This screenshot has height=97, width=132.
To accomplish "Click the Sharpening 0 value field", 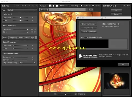I will pos(33,57).
